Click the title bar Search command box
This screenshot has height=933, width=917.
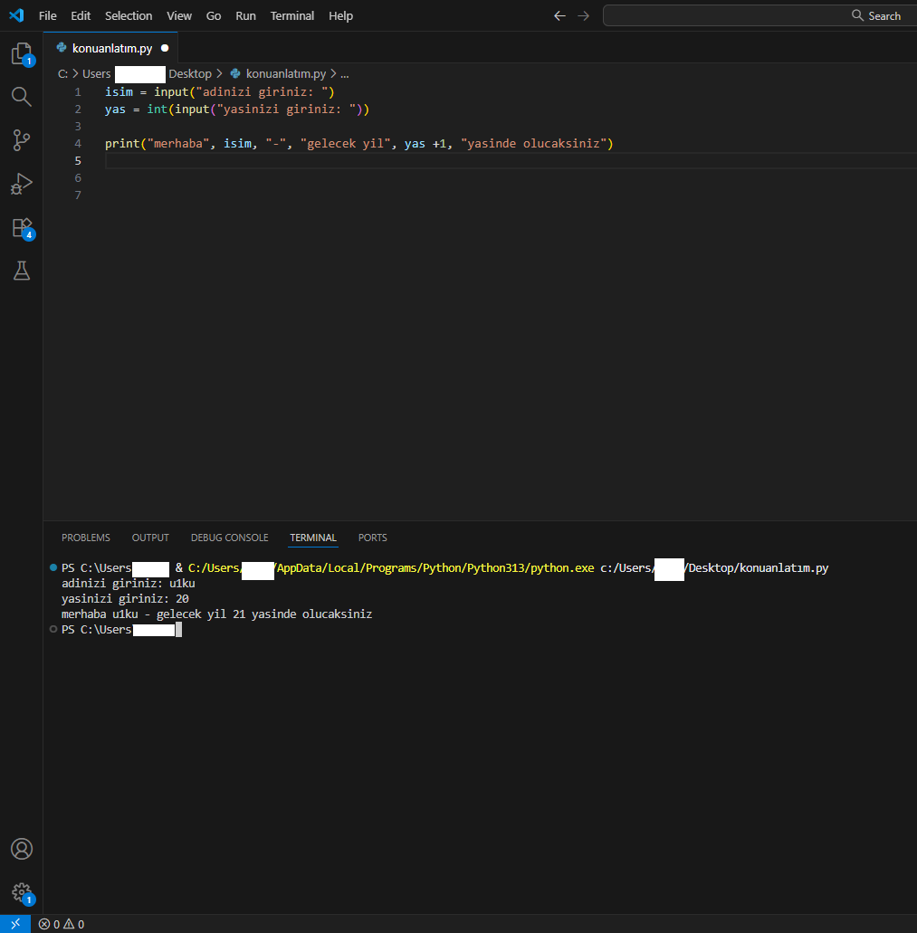(x=759, y=16)
